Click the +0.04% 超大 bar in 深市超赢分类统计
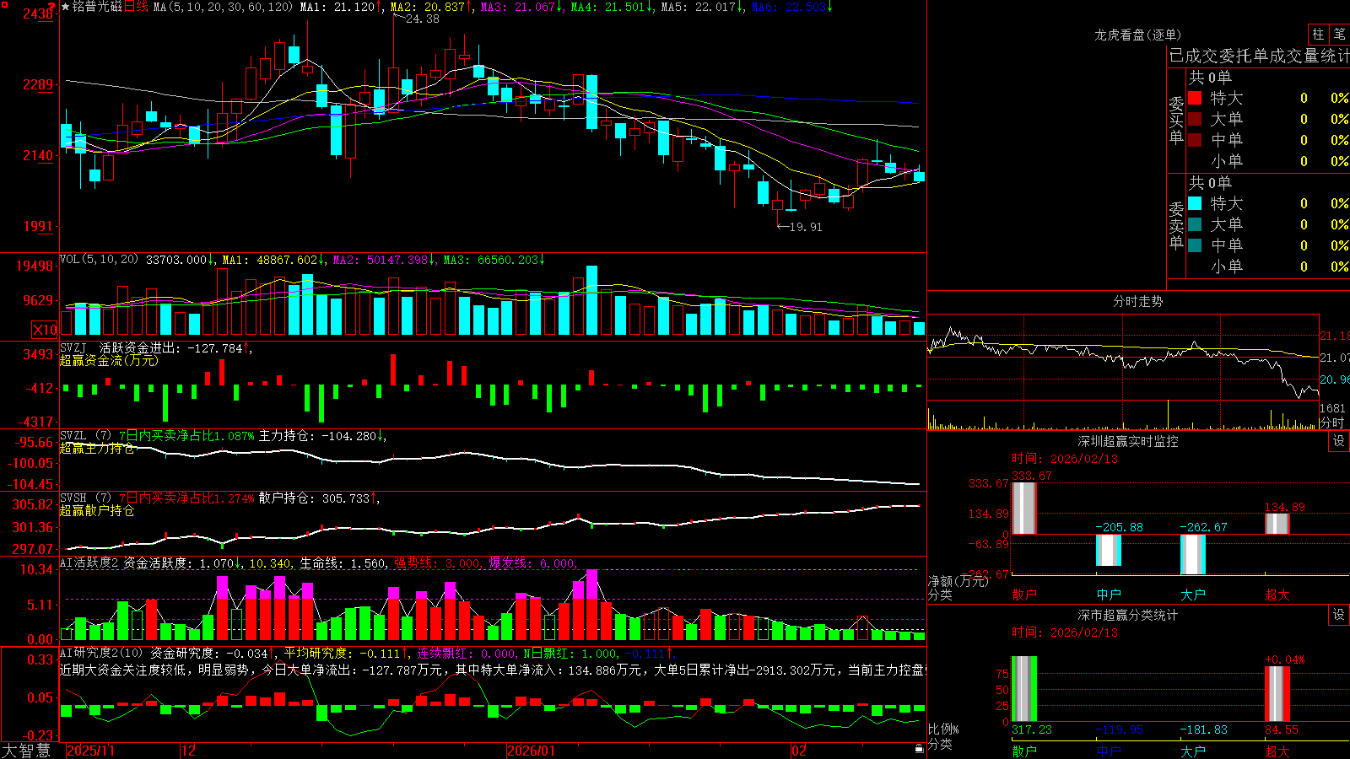Viewport: 1350px width, 759px height. pos(1277,693)
